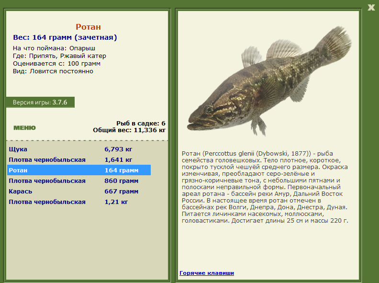Select Плотва чернобыльская weighing 860 грамм

[79, 181]
